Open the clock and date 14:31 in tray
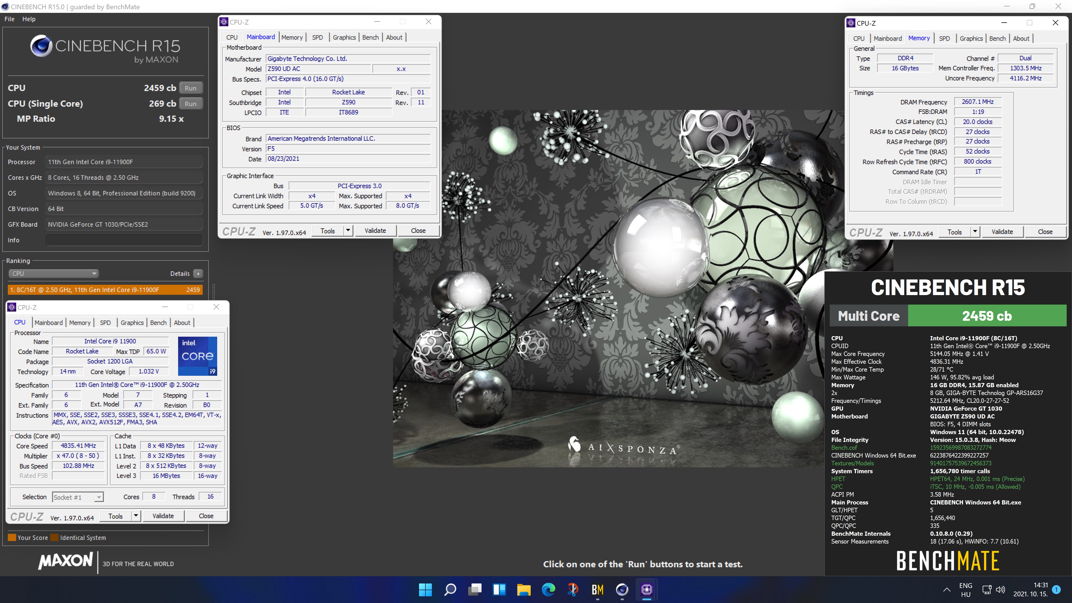 point(1030,590)
